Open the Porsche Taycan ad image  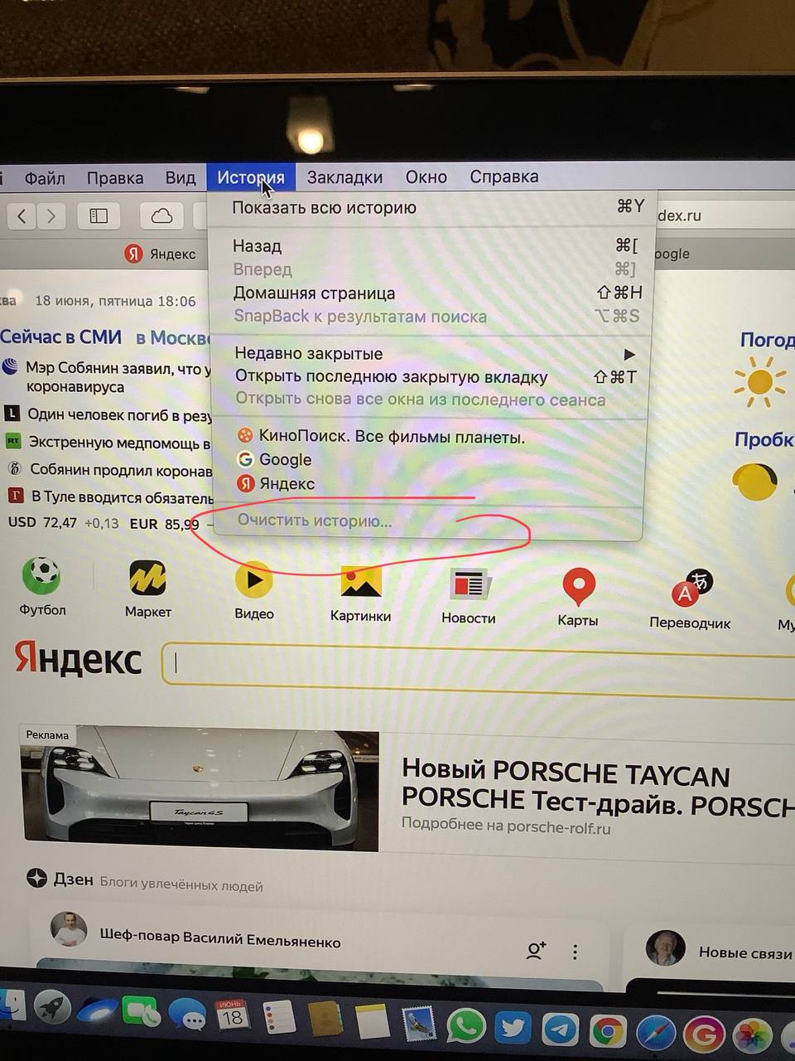coord(200,788)
